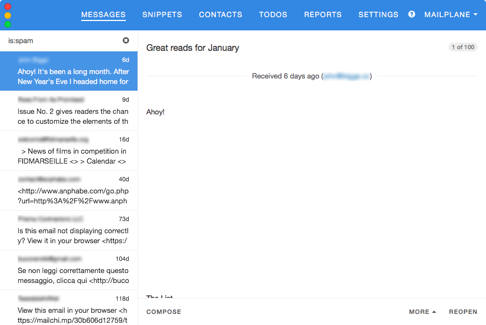Open the Settings tab

click(378, 14)
